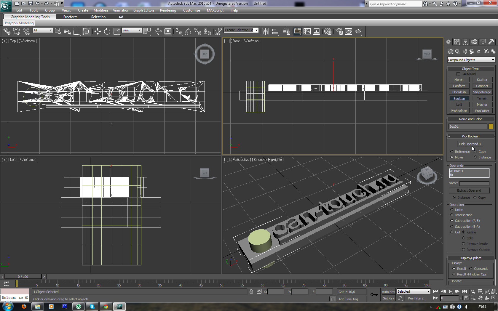Toggle the Angle Snap icon
Image resolution: width=498 pixels, height=311 pixels.
(x=188, y=31)
